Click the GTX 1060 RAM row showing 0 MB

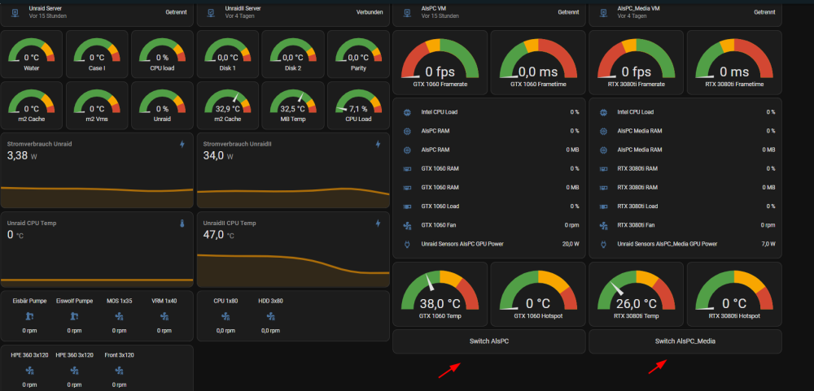[489, 187]
